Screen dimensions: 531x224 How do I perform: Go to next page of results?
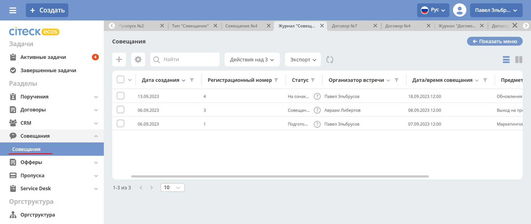point(151,187)
